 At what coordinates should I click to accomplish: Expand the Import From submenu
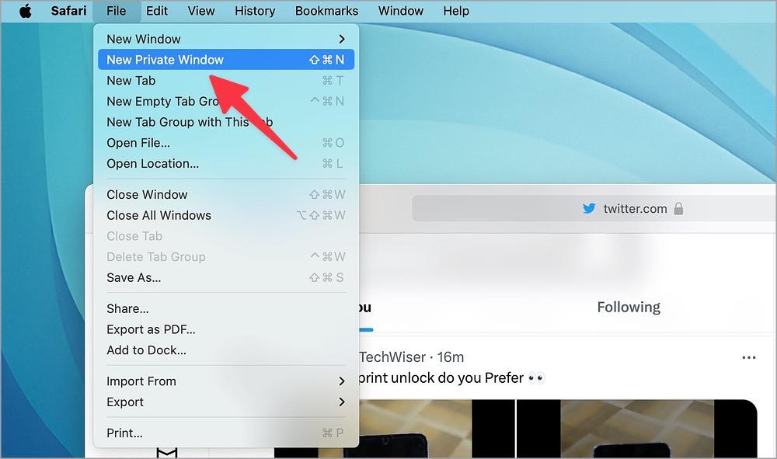226,381
